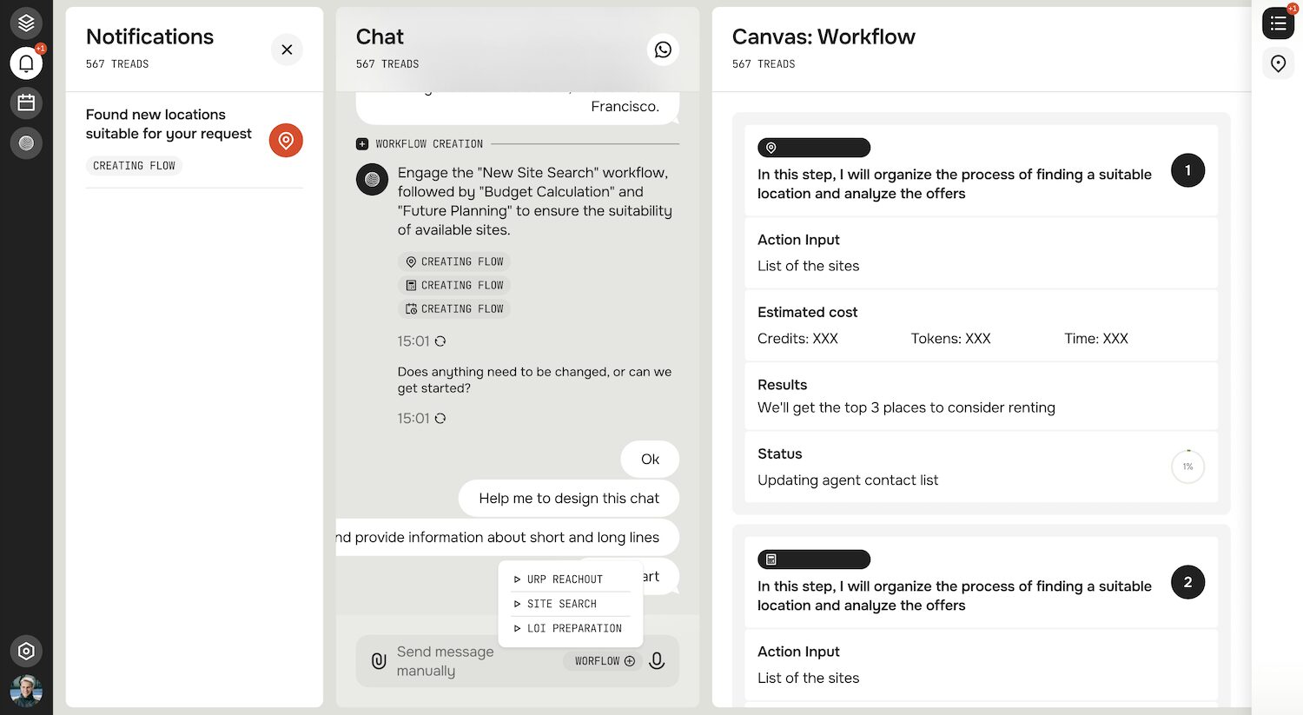The width and height of the screenshot is (1303, 715).
Task: Open the location pin panel on the right
Action: (1278, 63)
